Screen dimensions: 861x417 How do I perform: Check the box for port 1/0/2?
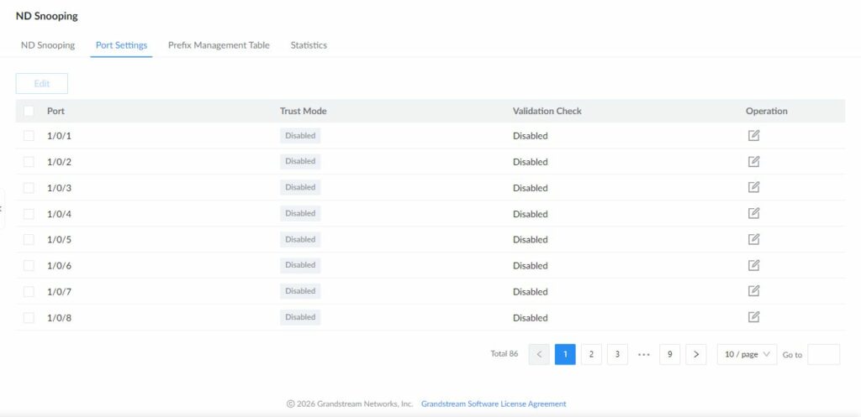29,162
